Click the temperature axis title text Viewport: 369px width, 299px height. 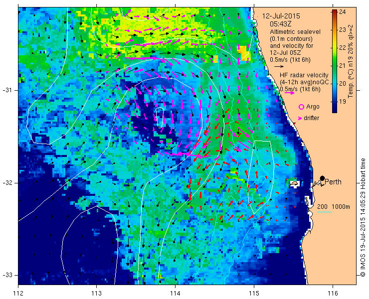(351, 61)
